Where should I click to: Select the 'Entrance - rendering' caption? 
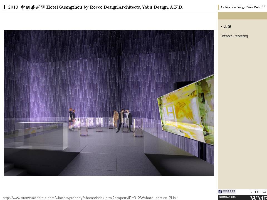pos(234,36)
